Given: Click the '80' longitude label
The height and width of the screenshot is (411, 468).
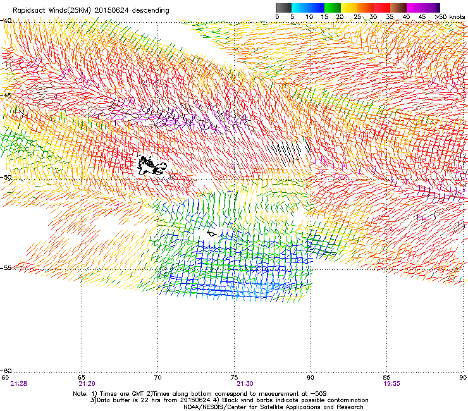Looking at the screenshot, I should pos(311,377).
